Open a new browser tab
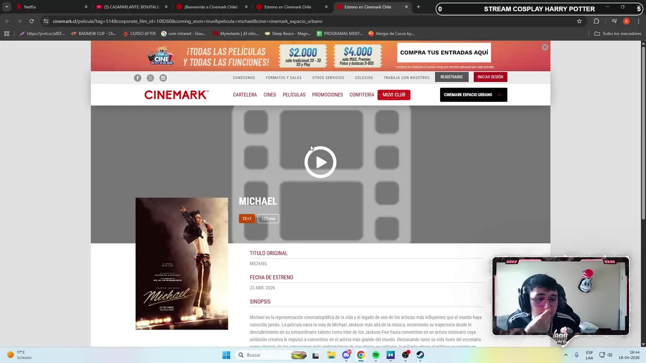 [x=418, y=7]
